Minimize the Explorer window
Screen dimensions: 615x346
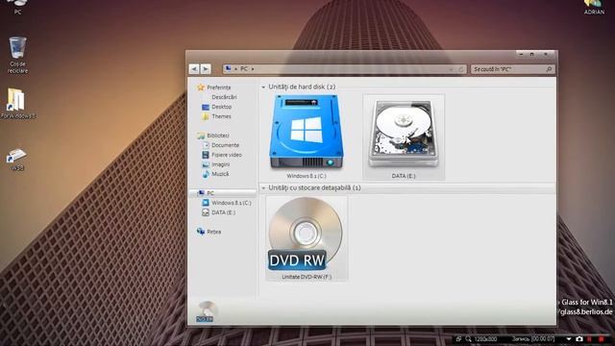pos(521,54)
